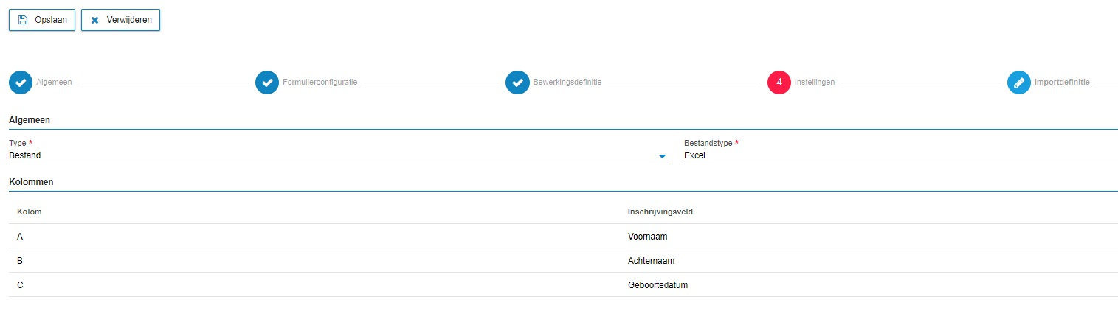The height and width of the screenshot is (325, 1118).
Task: Click the Opslaan save button
Action: coord(42,20)
